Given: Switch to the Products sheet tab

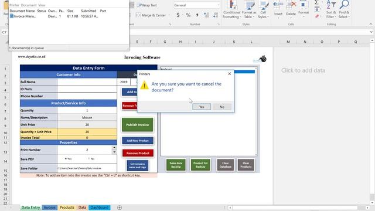Looking at the screenshot, I should point(67,207).
